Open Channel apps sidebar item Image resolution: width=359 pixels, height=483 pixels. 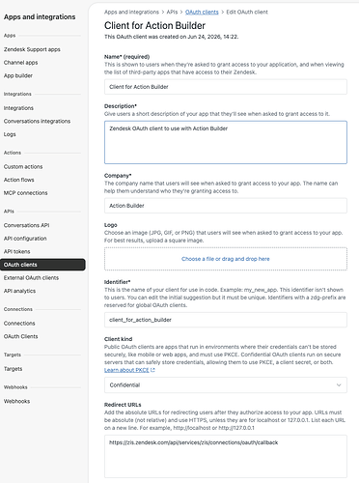pos(20,63)
